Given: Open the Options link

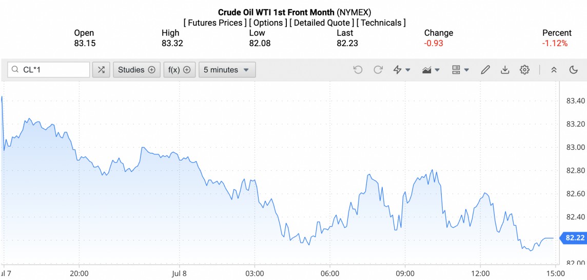Looking at the screenshot, I should coord(268,23).
